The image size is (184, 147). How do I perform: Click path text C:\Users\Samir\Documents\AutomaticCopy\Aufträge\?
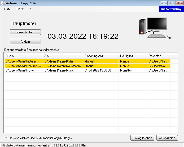pos(38,138)
